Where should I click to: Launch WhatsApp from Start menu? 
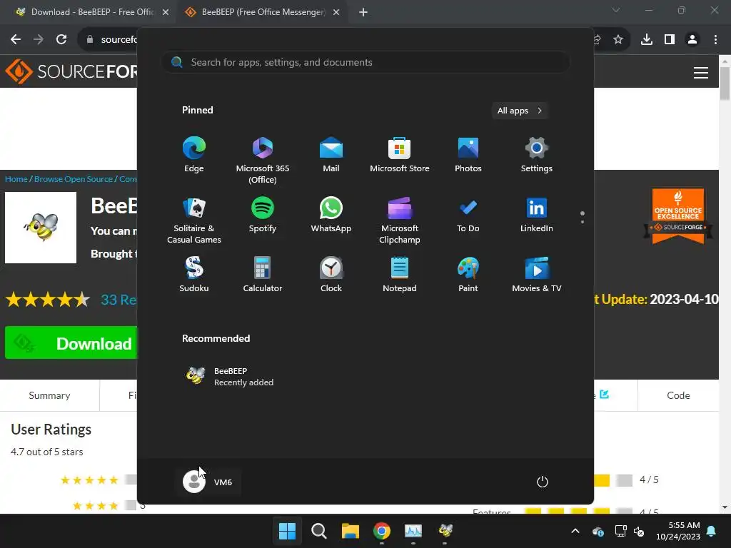click(331, 215)
